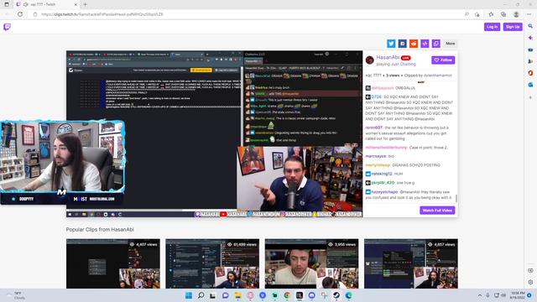Open popular clip with 4,857 views
This screenshot has height=302, width=537.
click(411, 263)
